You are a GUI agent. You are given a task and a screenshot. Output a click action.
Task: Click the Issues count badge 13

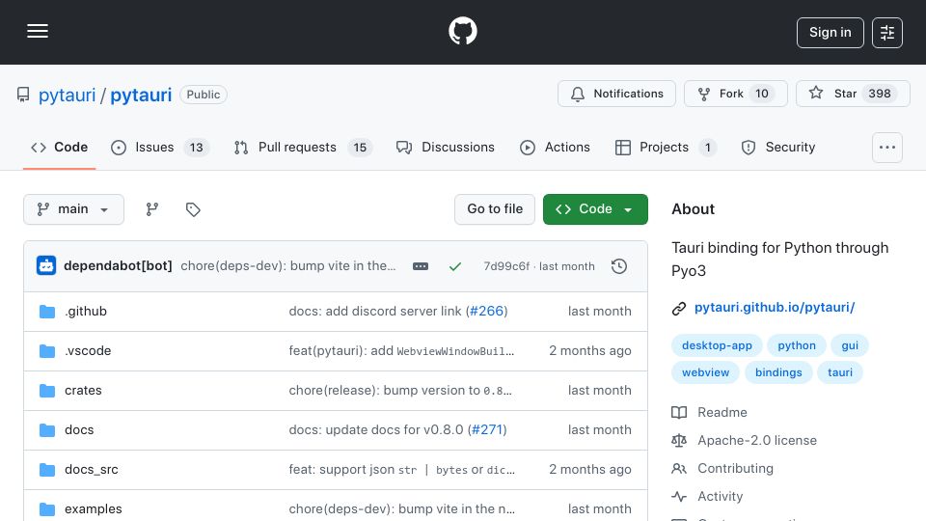[x=196, y=148]
